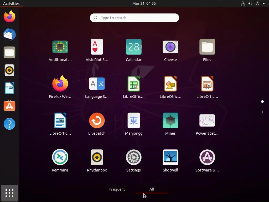Select the first app page indicator dot

tap(262, 102)
